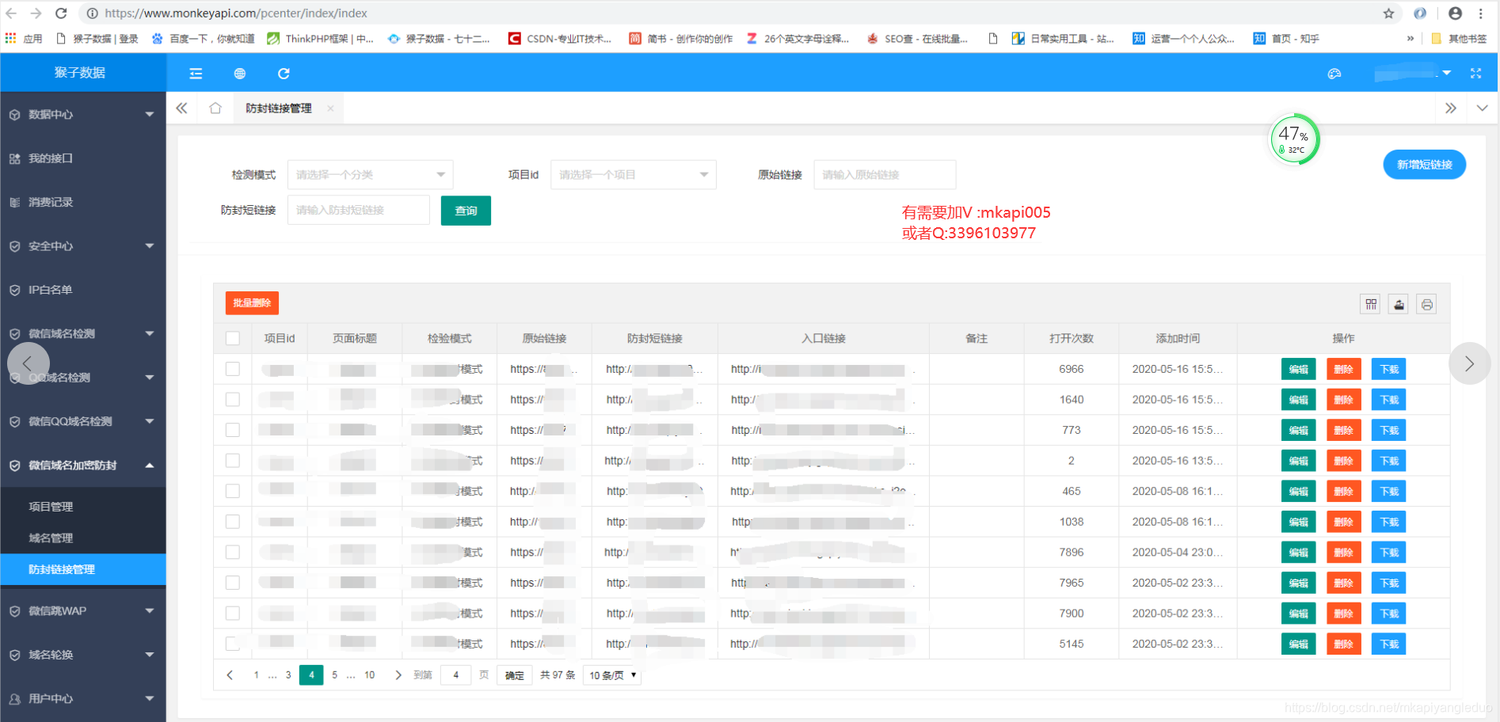Collapse 微信域名加密防封 sidebar menu

point(83,465)
